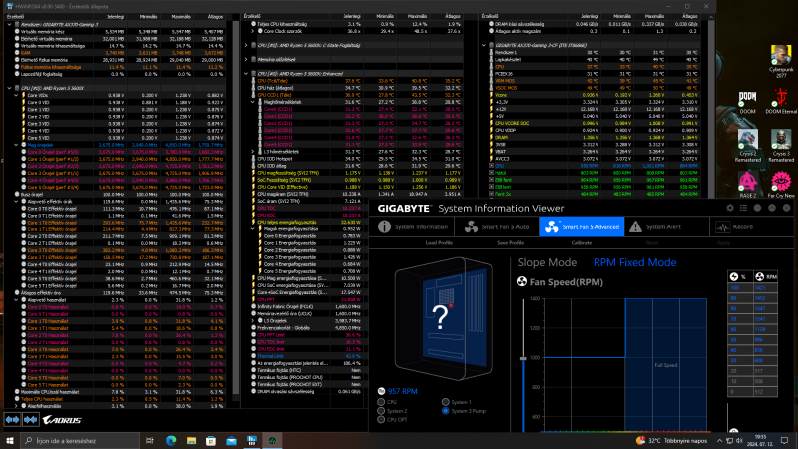Open the Windows Start menu
798x449 pixels.
tap(10, 440)
